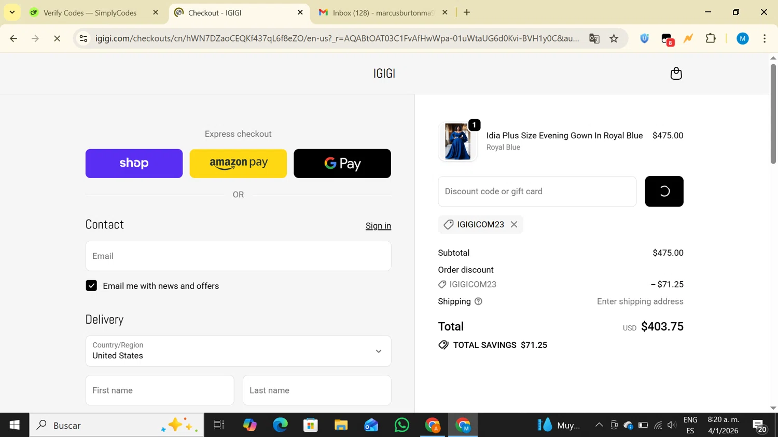This screenshot has width=778, height=437.
Task: Uncheck Email me with news and offers
Action: [x=91, y=286]
